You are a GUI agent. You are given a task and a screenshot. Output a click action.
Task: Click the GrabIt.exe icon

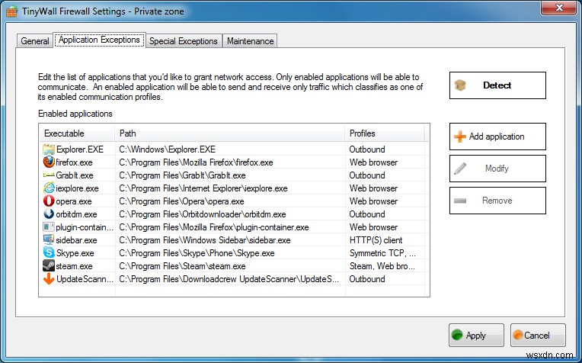click(49, 175)
